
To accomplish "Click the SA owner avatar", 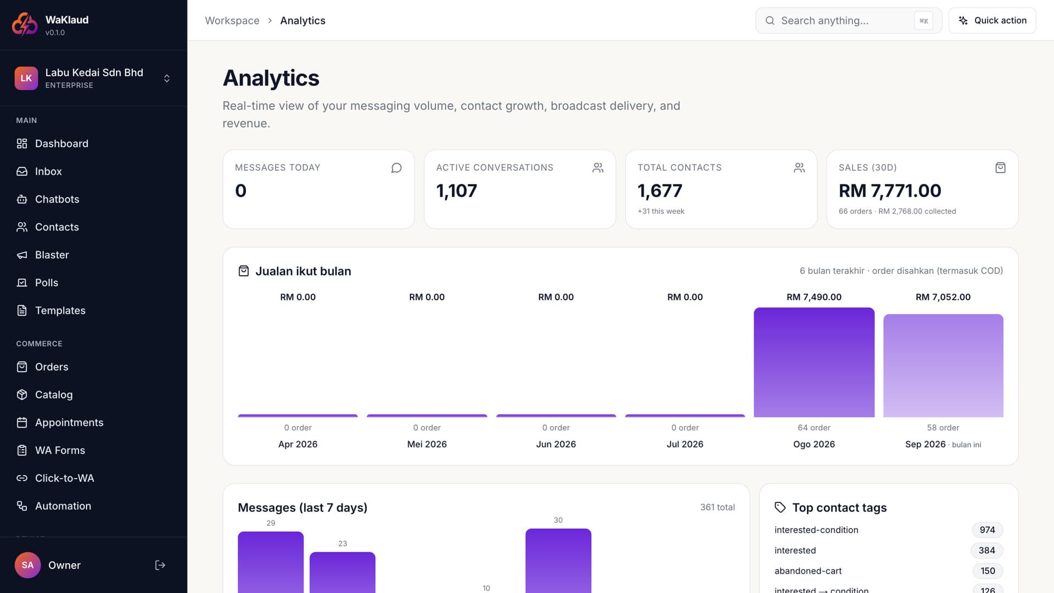I will pos(27,565).
